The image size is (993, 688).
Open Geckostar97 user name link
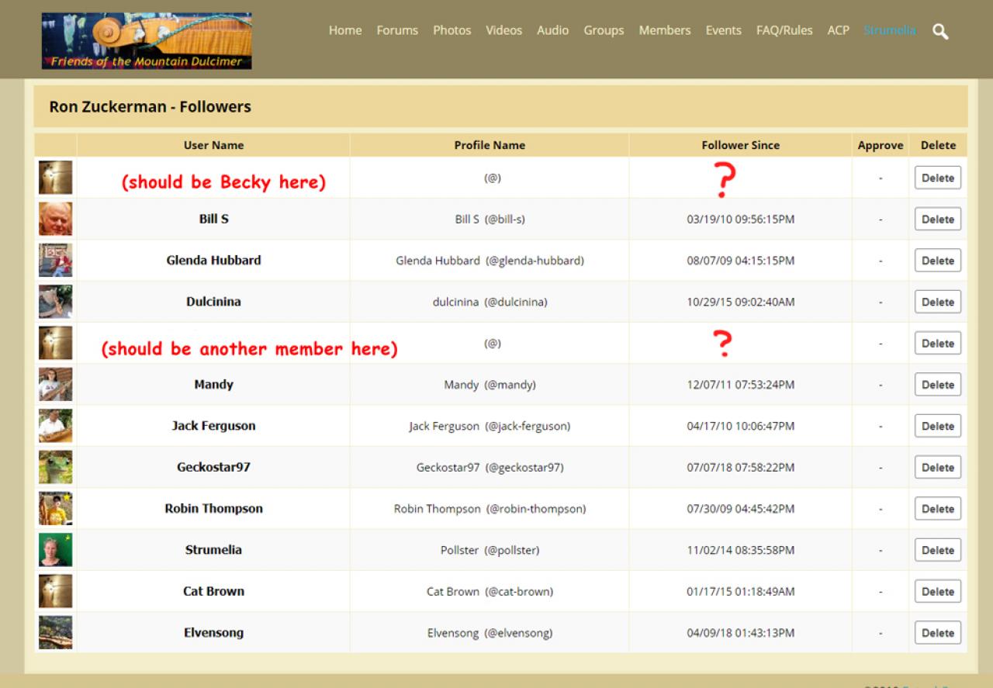coord(213,467)
